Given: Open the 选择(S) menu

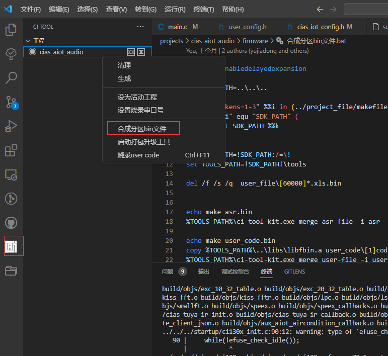Looking at the screenshot, I should pos(88,10).
